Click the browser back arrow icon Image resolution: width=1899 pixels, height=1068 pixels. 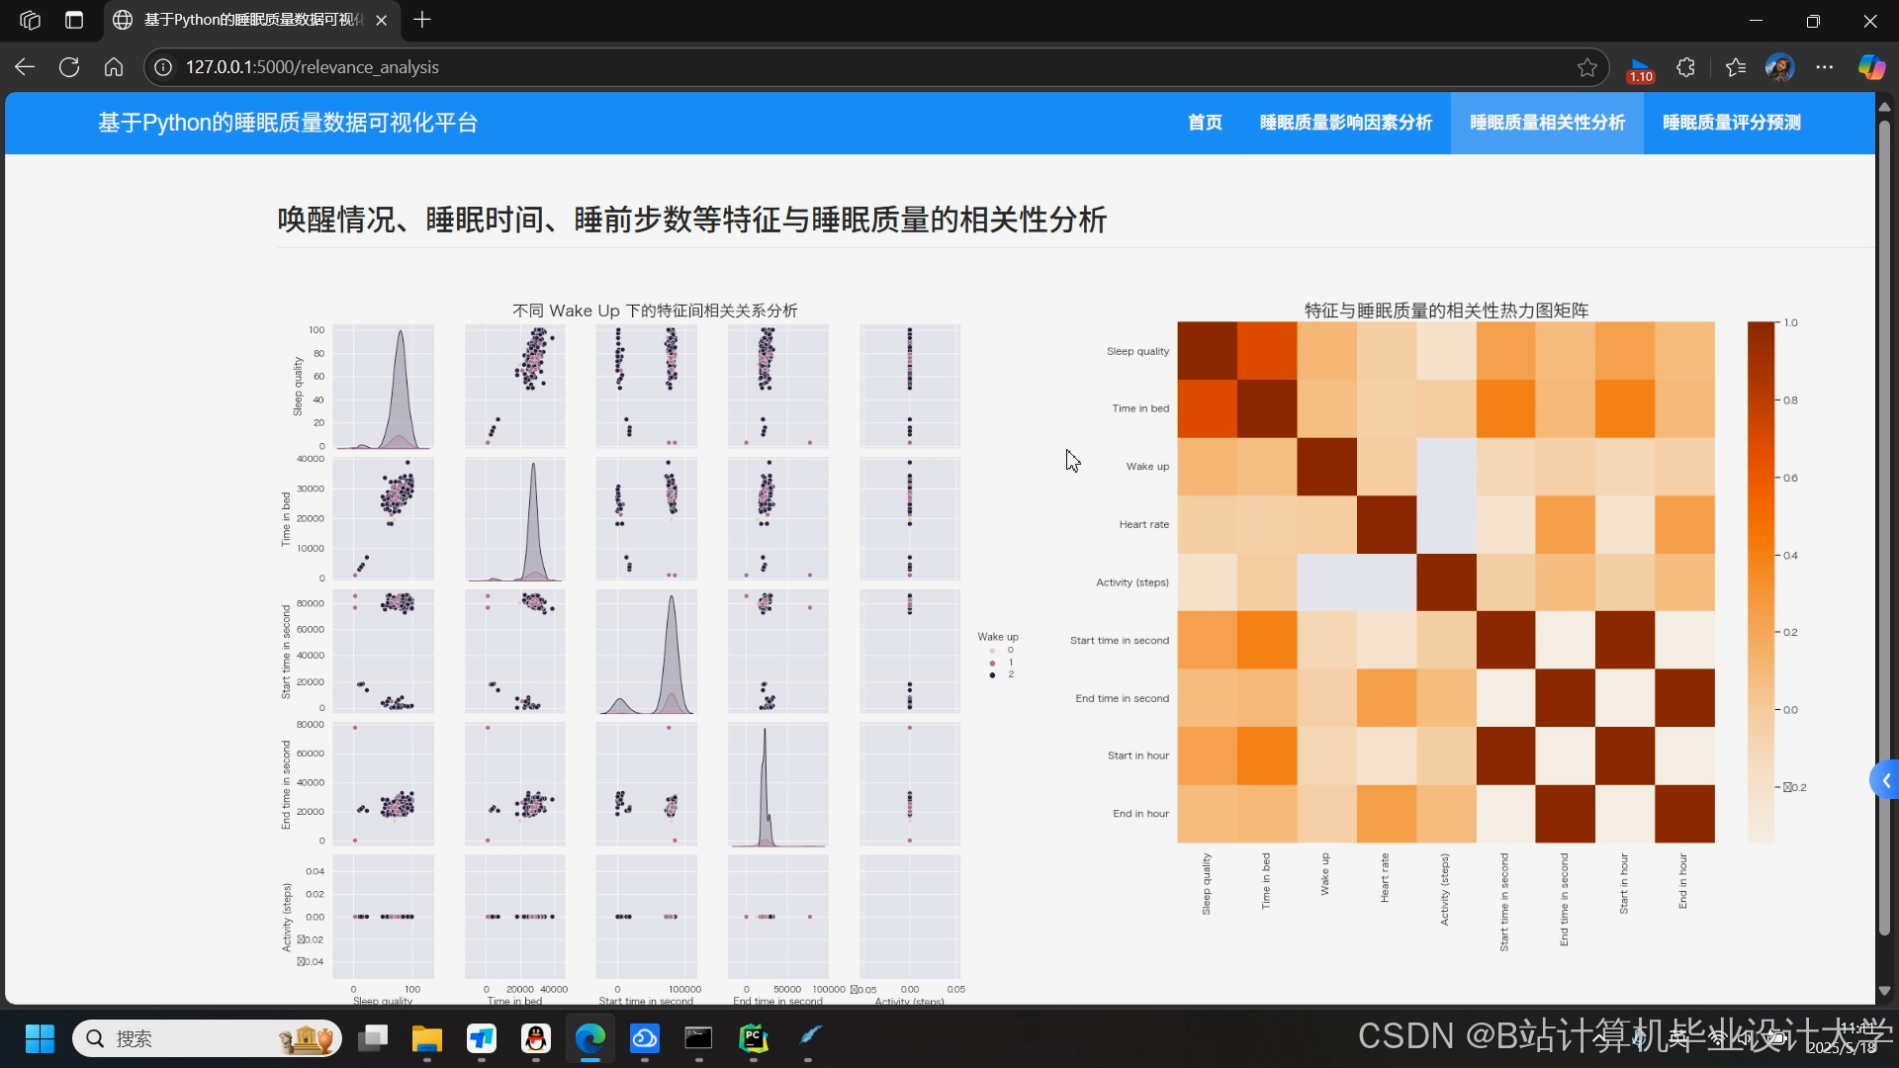tap(25, 67)
